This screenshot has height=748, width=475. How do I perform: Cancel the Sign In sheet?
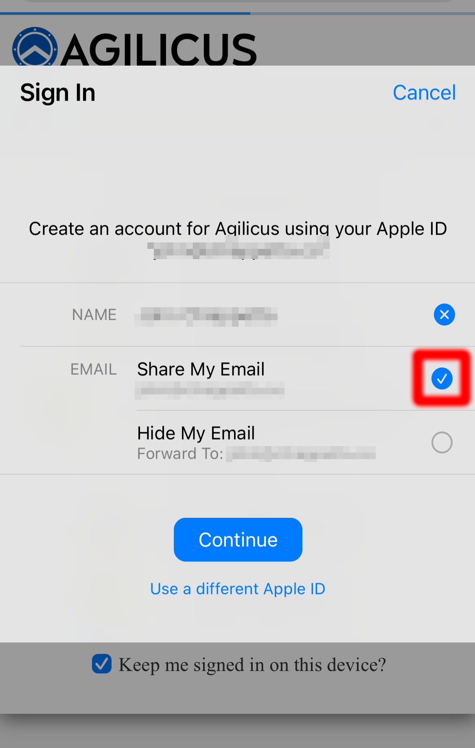424,92
